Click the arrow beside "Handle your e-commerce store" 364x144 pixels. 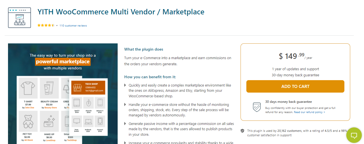(125, 105)
